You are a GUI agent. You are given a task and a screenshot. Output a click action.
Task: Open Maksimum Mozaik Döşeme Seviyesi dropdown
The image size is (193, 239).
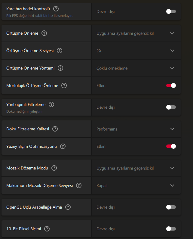136,185
